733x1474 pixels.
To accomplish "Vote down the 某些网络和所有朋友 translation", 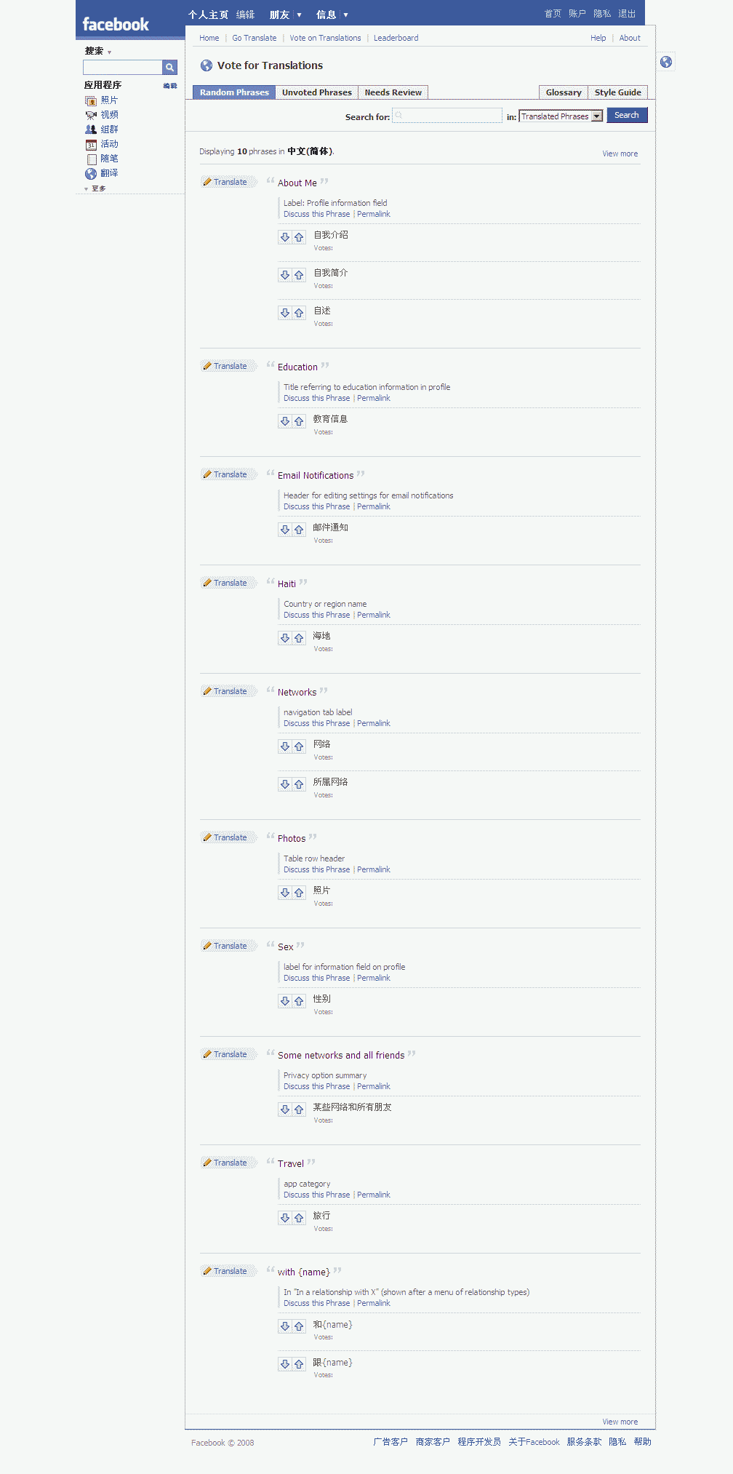I will click(x=285, y=1110).
